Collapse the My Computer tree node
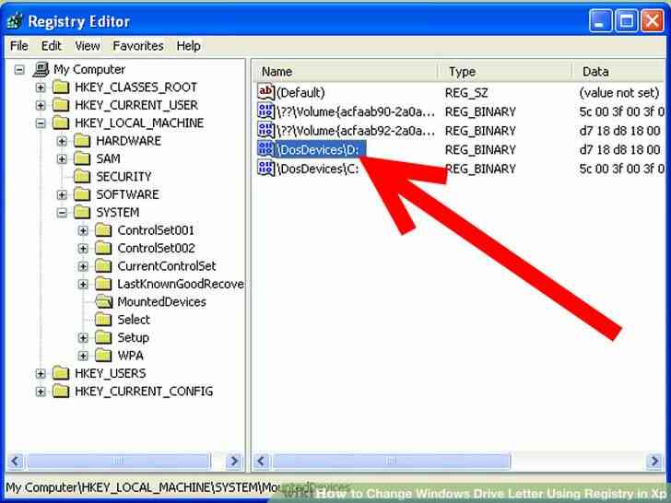Viewport: 671px width, 503px height. tap(19, 69)
